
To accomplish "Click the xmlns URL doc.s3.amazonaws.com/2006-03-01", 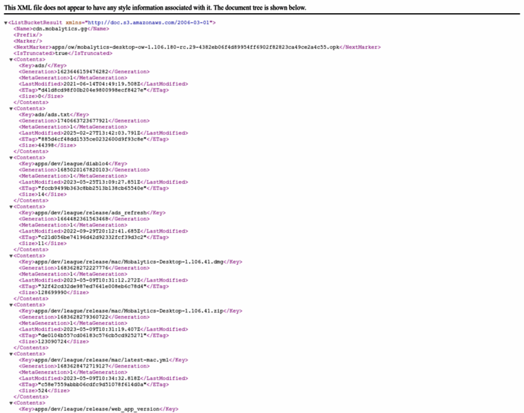I will point(148,23).
